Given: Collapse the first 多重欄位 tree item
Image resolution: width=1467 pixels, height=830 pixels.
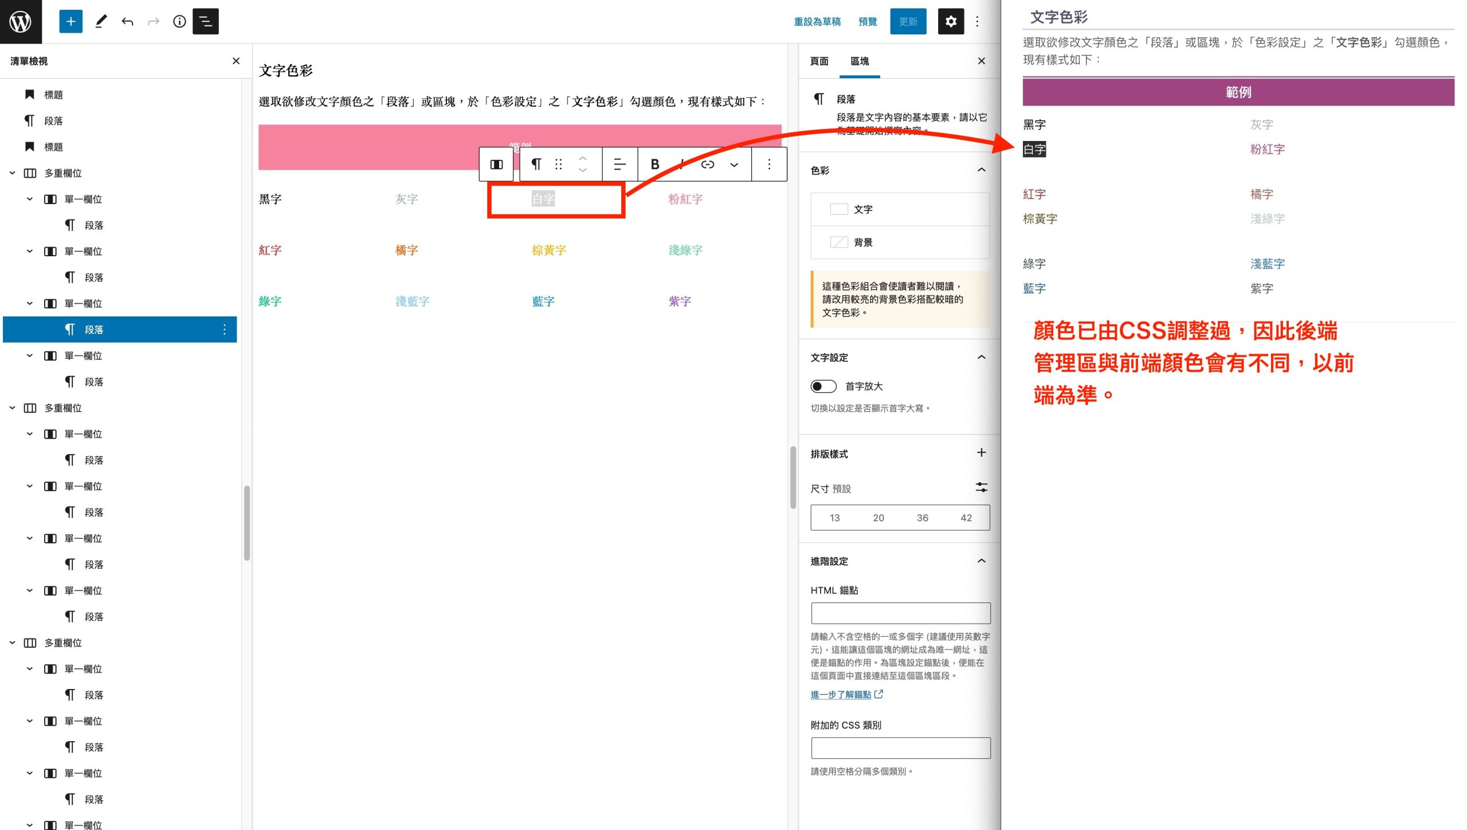Looking at the screenshot, I should point(12,173).
